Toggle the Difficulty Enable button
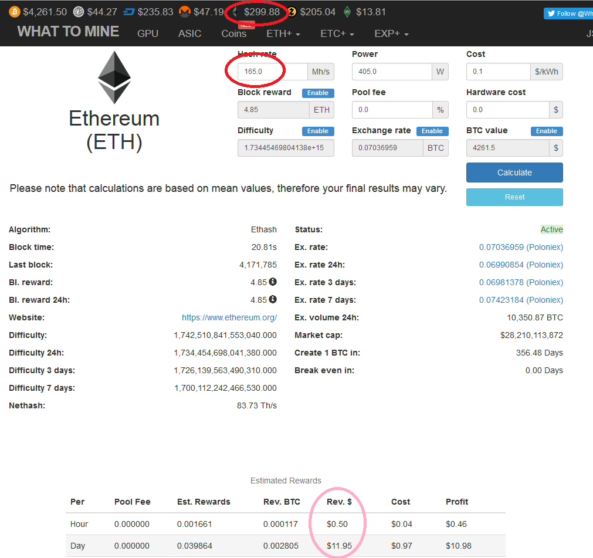The width and height of the screenshot is (593, 558). (x=318, y=131)
